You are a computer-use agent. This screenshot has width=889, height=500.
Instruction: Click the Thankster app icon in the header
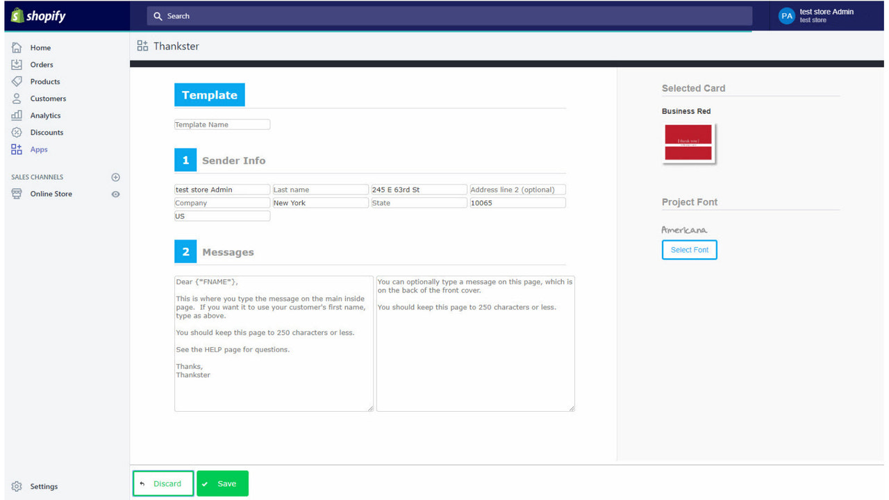[x=142, y=46]
